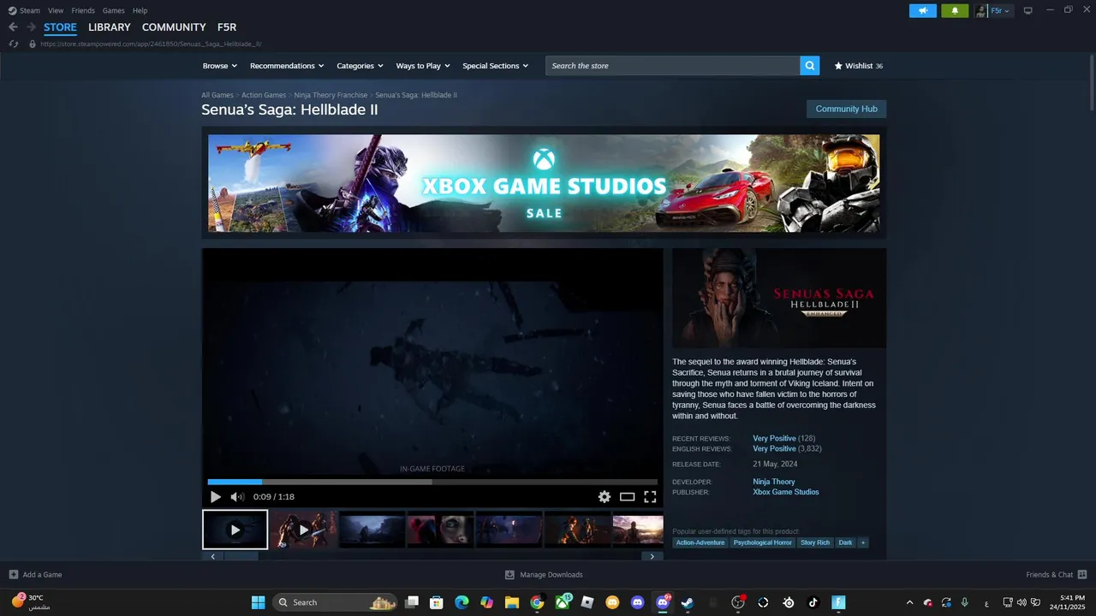Click the Psychological Horror tag

pos(763,542)
